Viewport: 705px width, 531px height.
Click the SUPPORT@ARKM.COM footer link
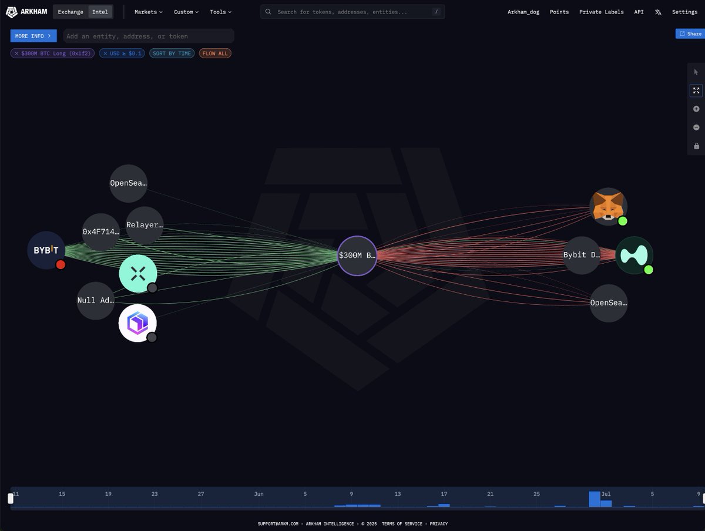(x=278, y=523)
